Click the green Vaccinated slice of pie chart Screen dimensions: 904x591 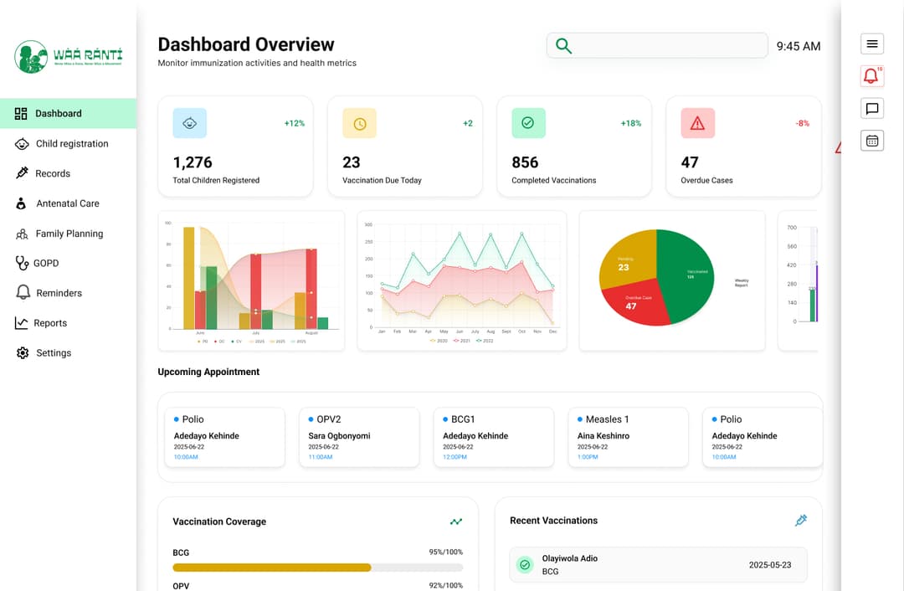coord(686,276)
